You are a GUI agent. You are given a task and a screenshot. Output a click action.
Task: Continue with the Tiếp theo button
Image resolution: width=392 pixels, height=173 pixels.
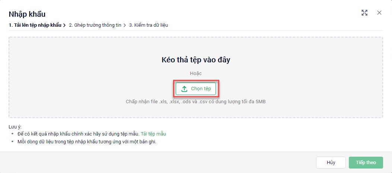point(366,163)
